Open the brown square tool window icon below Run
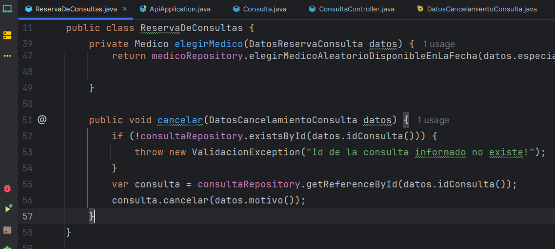Image resolution: width=555 pixels, height=249 pixels. coord(7,230)
